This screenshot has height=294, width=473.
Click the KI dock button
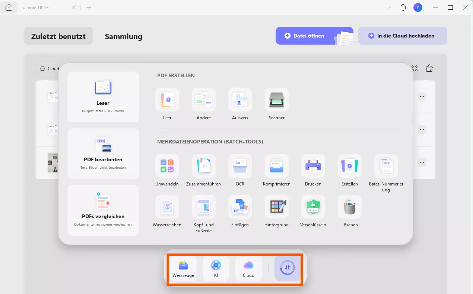(x=216, y=268)
